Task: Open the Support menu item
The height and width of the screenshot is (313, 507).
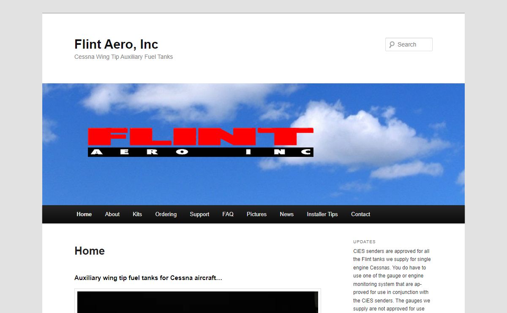Action: click(199, 214)
